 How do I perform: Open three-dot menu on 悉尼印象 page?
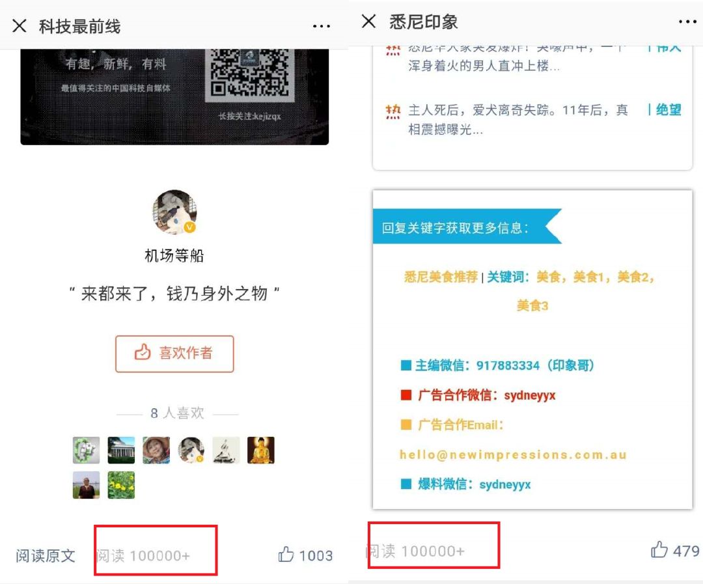click(x=687, y=21)
